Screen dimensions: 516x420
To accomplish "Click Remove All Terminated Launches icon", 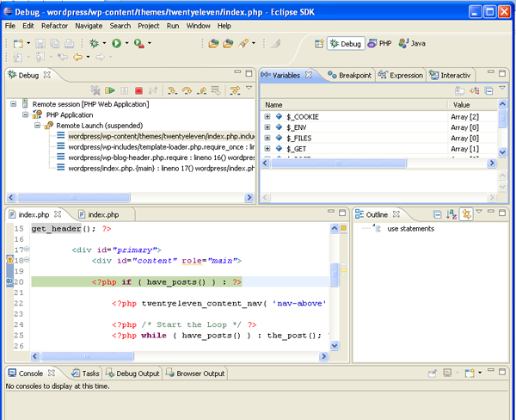I will click(95, 90).
